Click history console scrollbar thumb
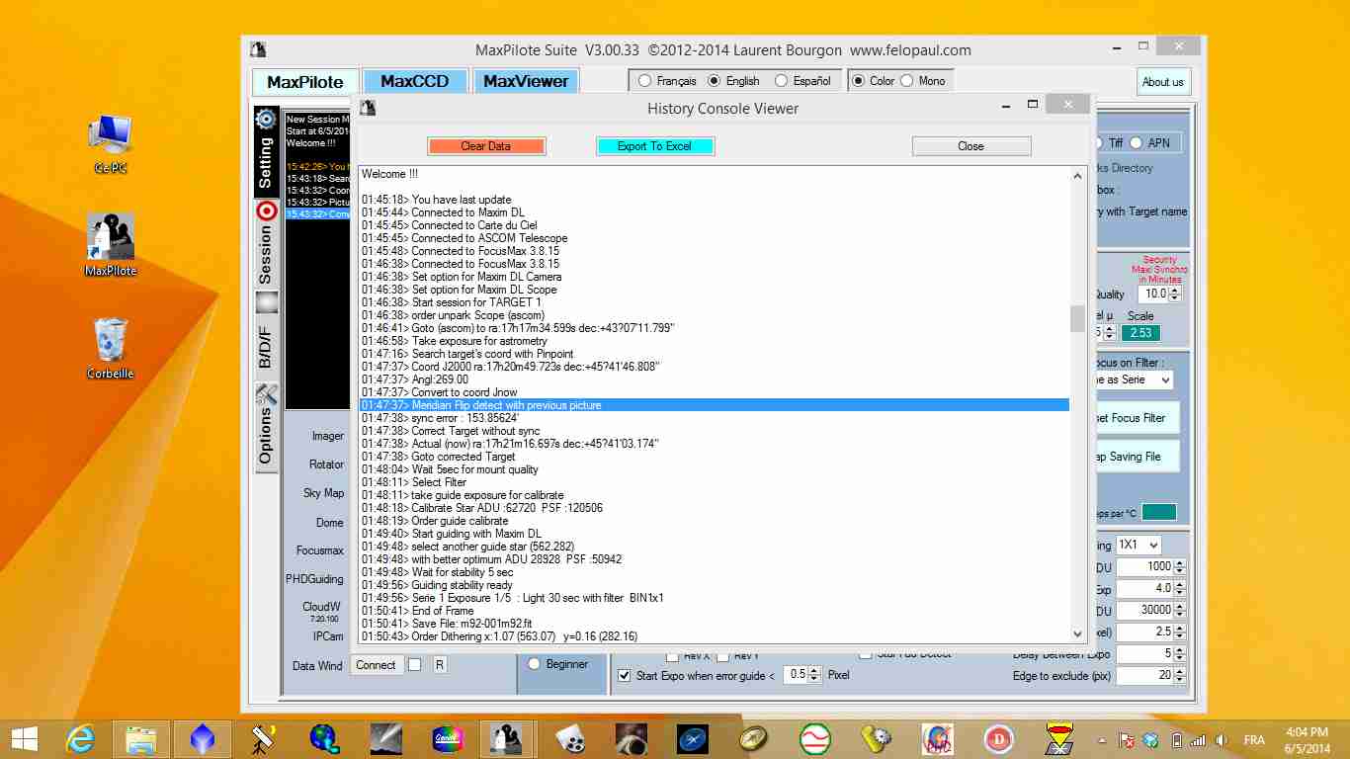 (x=1077, y=318)
